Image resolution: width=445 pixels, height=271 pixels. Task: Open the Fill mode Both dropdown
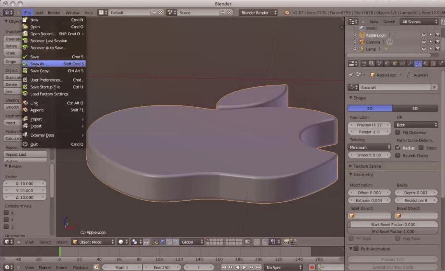416,125
